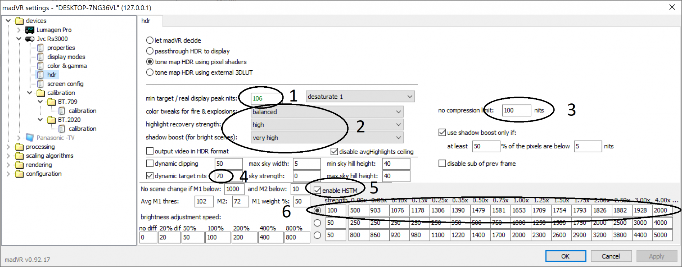Expand the processing folder in tree
The width and height of the screenshot is (682, 267).
pos(8,147)
